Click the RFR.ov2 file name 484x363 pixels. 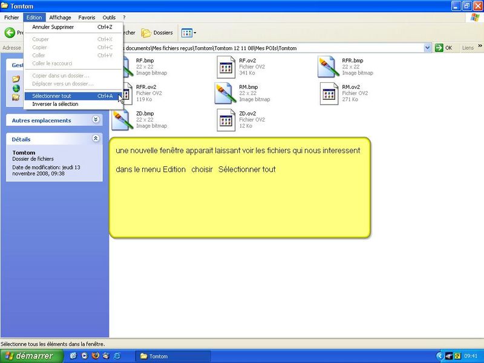pos(146,87)
